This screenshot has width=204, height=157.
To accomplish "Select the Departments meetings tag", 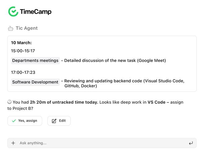I will tap(35, 61).
